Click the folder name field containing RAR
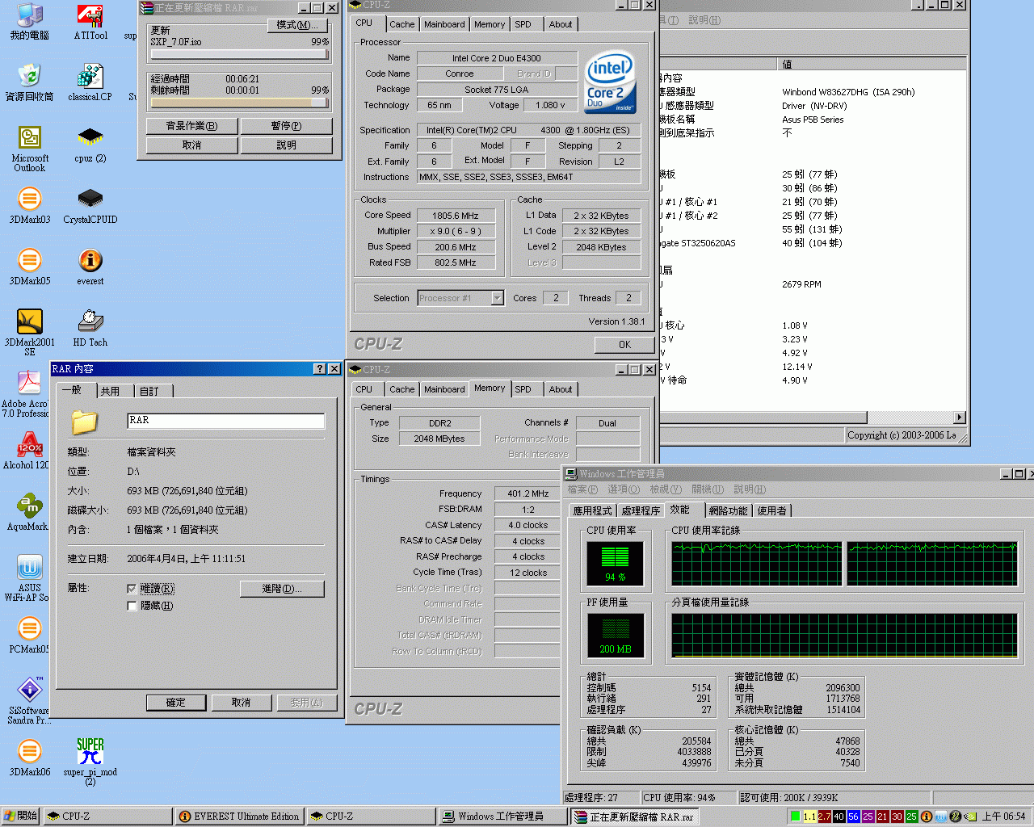The image size is (1034, 827). (x=226, y=421)
